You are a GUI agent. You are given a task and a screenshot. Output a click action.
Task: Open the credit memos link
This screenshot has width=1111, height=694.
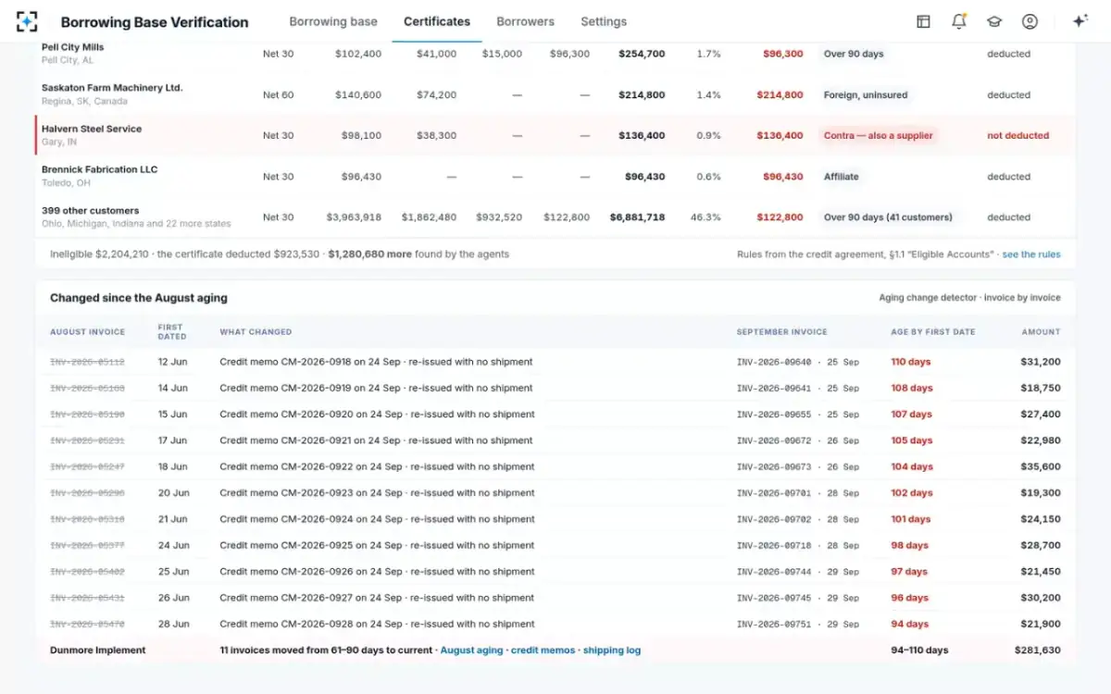(x=543, y=651)
